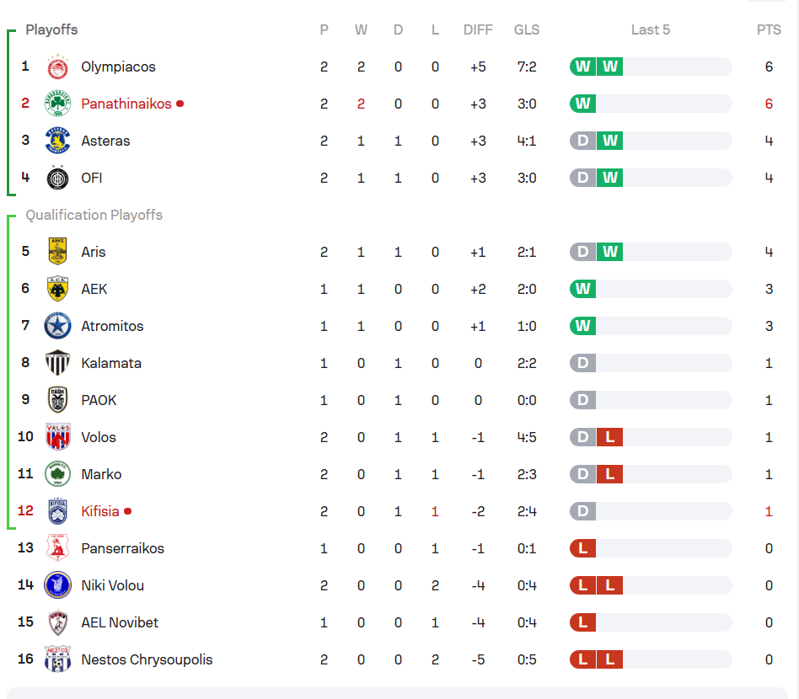799x699 pixels.
Task: Click Volos's red L result badge
Action: [610, 437]
